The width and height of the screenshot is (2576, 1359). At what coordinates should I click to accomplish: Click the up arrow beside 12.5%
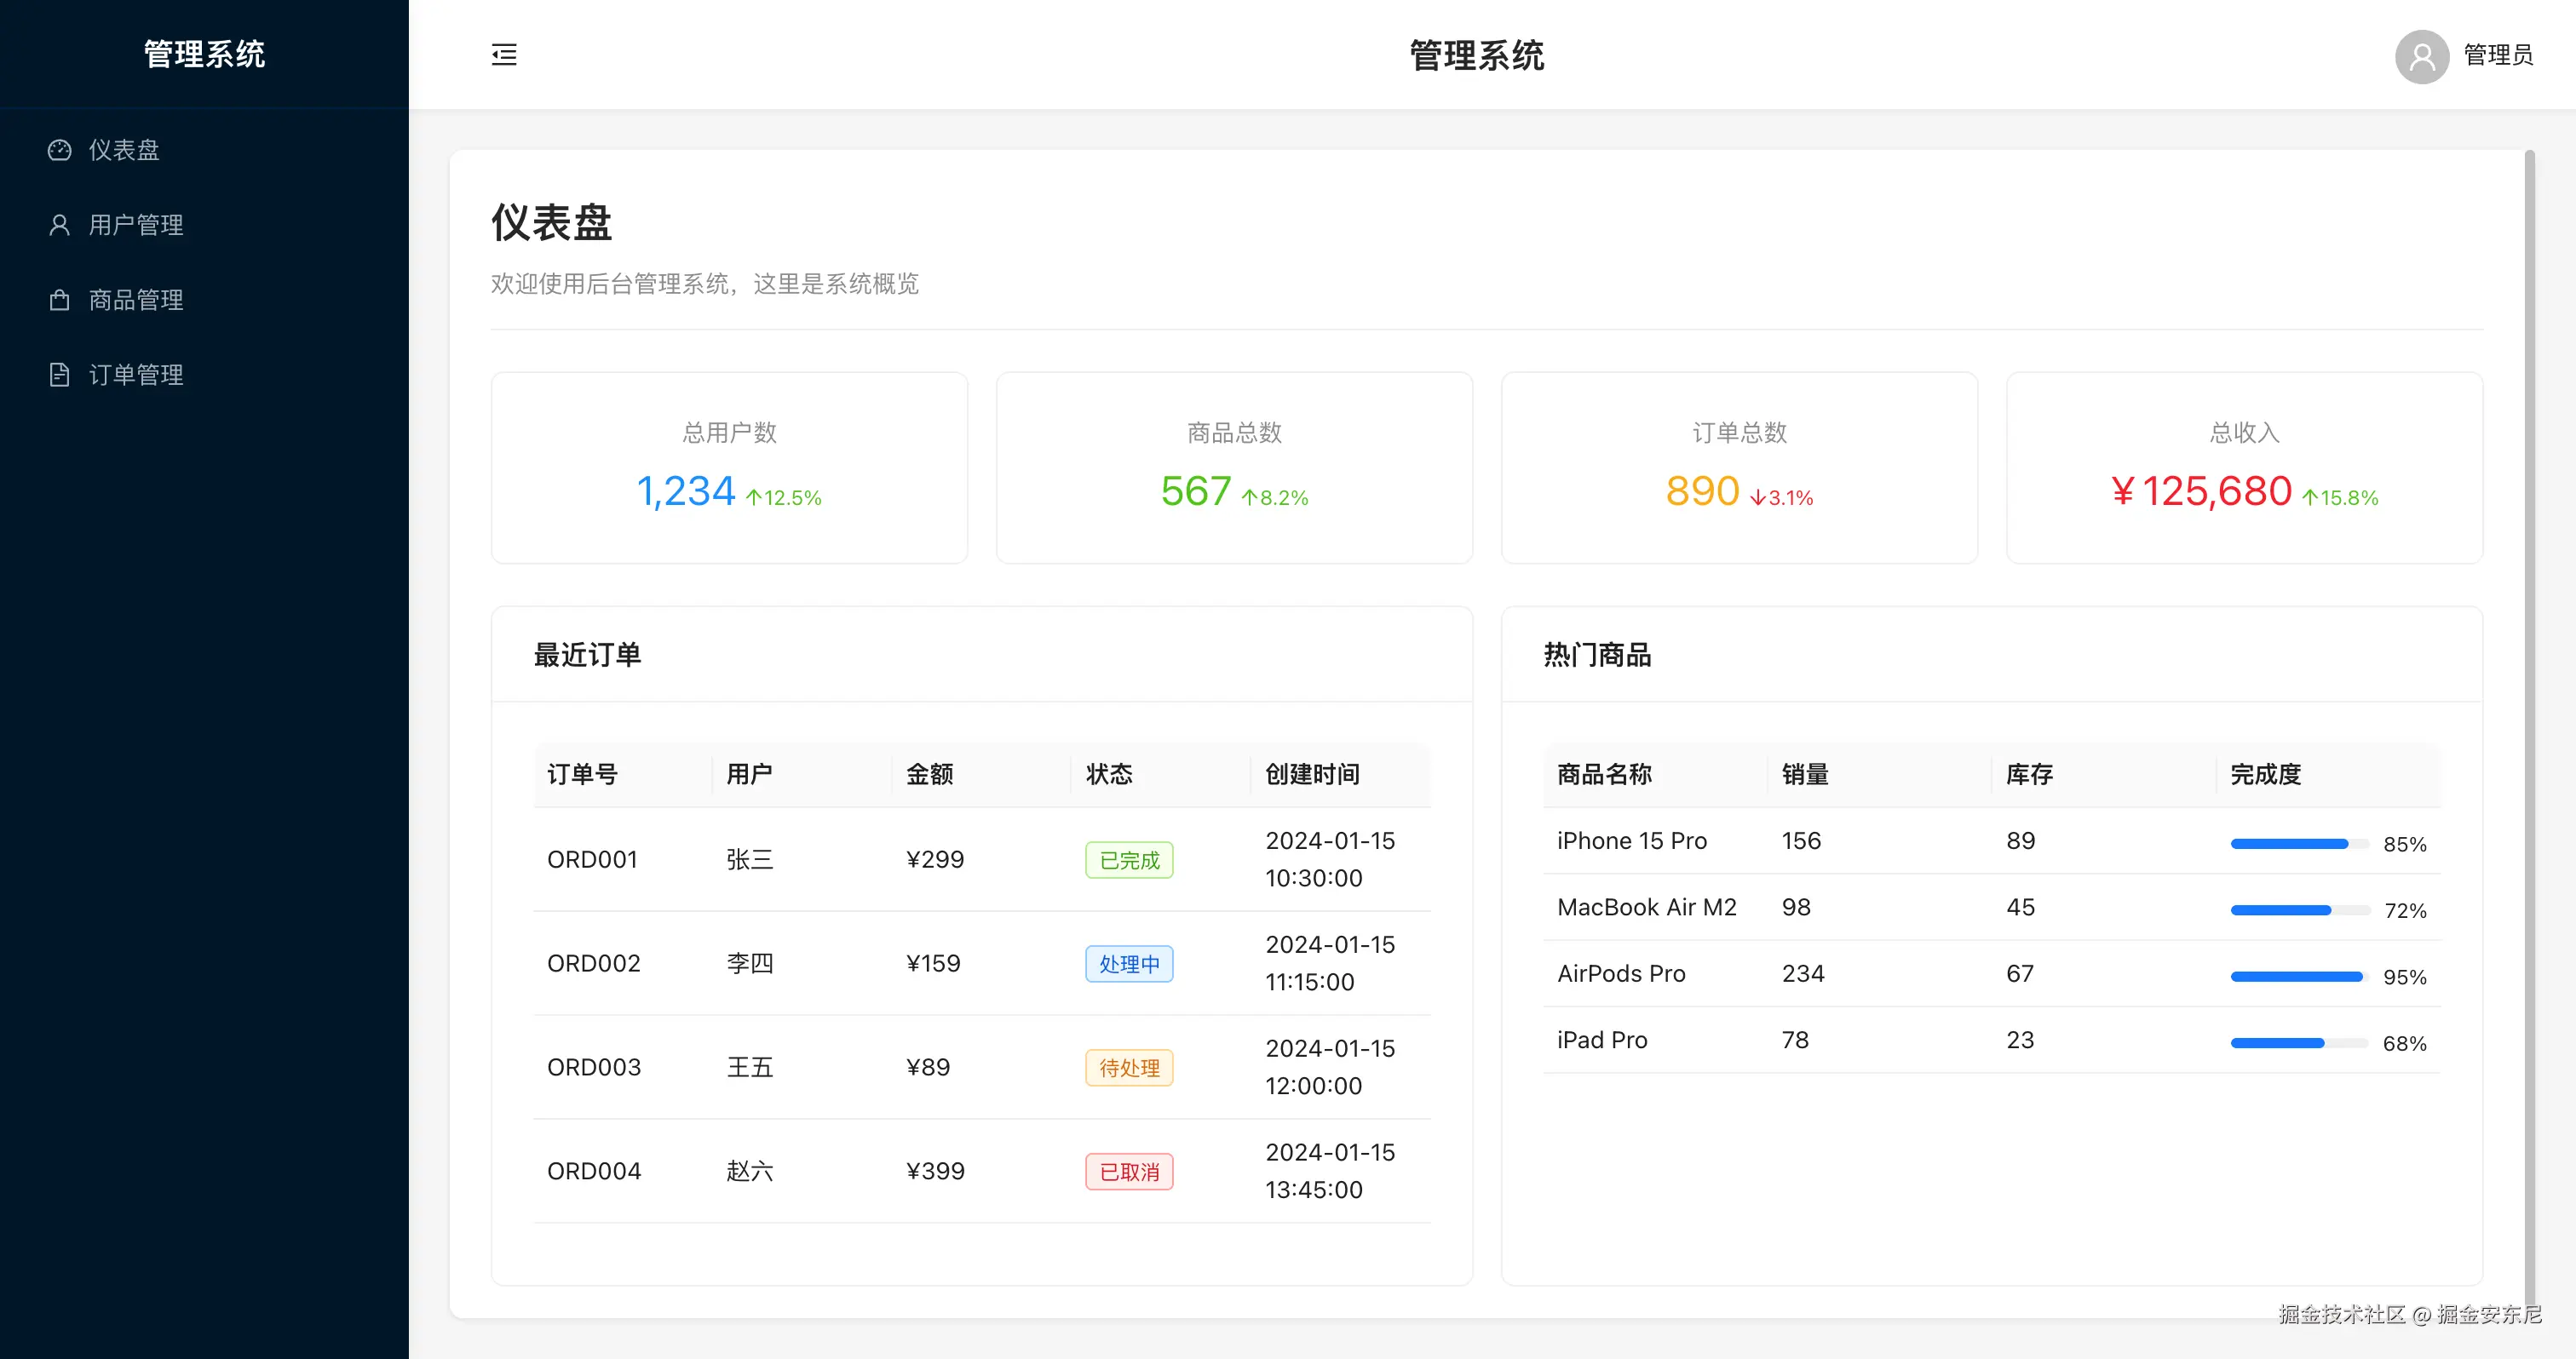[x=754, y=497]
